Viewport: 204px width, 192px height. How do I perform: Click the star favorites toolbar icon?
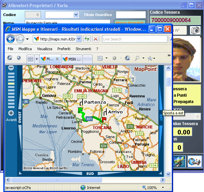pyautogui.click(x=150, y=59)
